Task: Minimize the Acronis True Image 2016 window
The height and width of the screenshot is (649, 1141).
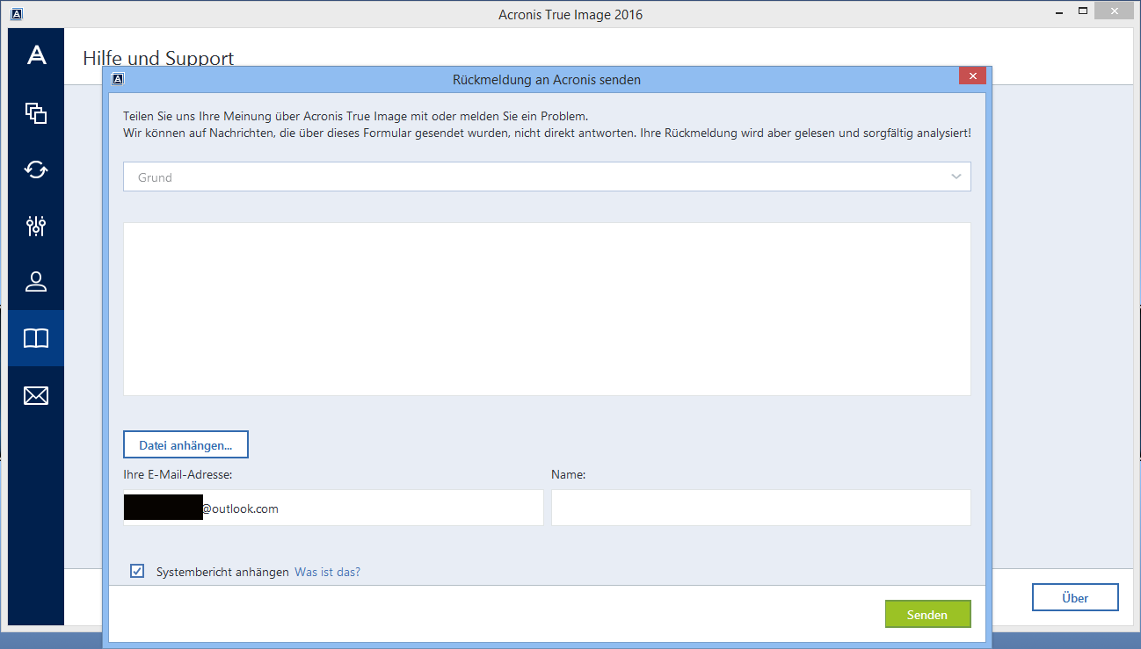Action: 1055,12
